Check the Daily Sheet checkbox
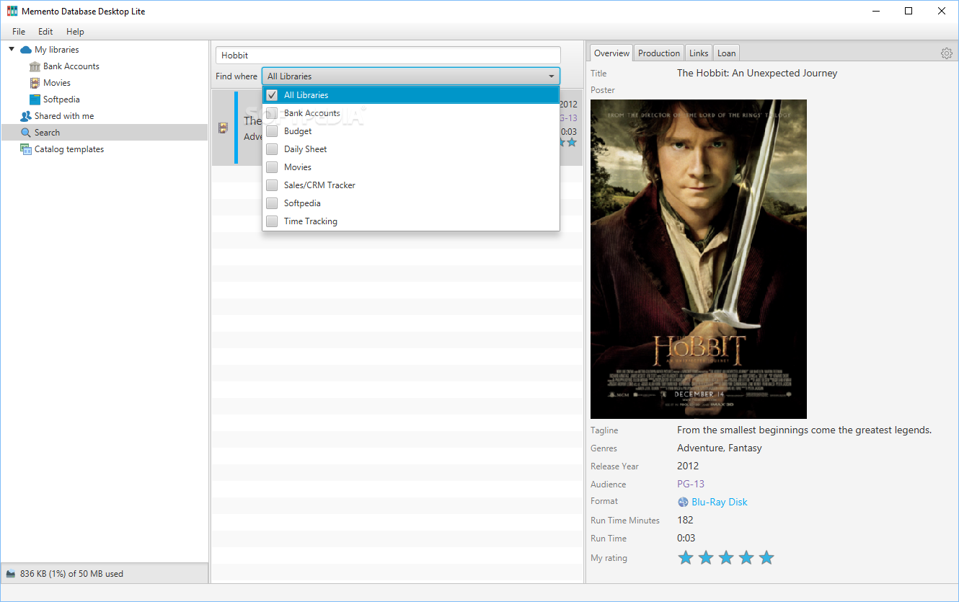The height and width of the screenshot is (602, 959). [272, 149]
